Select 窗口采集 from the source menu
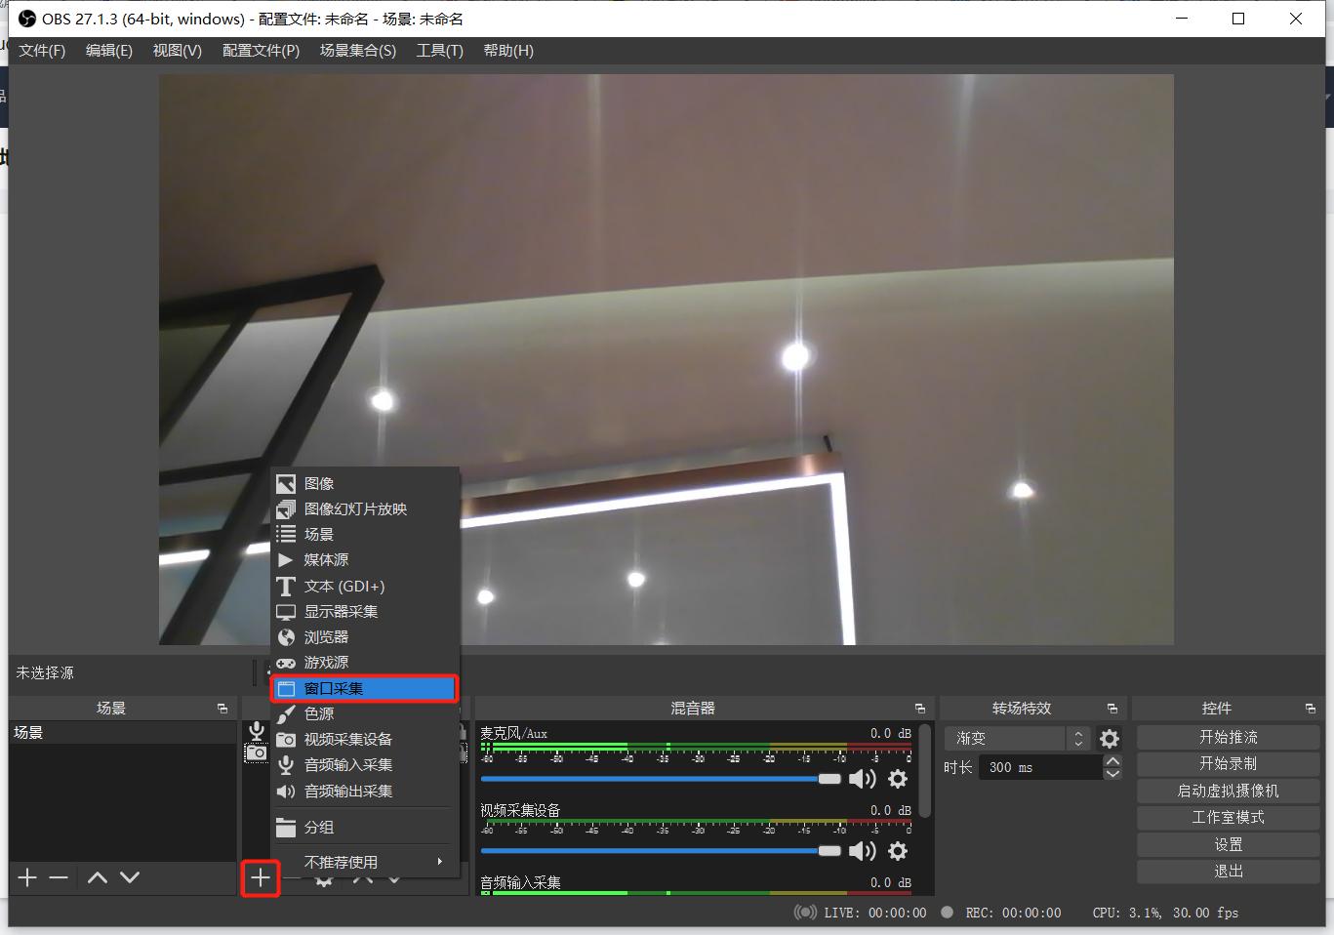 (x=363, y=688)
